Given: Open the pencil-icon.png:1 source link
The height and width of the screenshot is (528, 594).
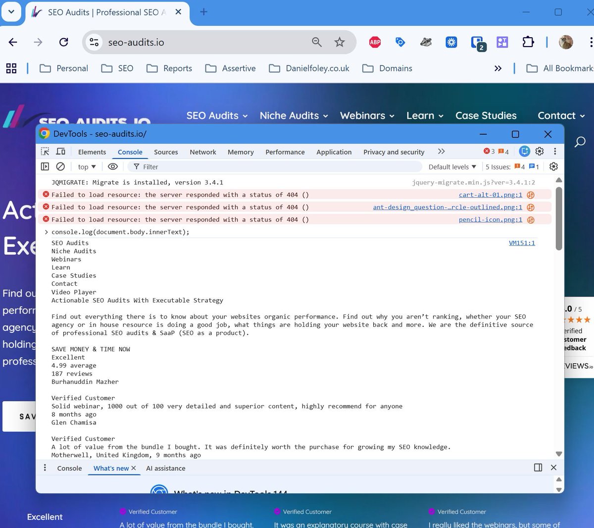Looking at the screenshot, I should (x=491, y=220).
